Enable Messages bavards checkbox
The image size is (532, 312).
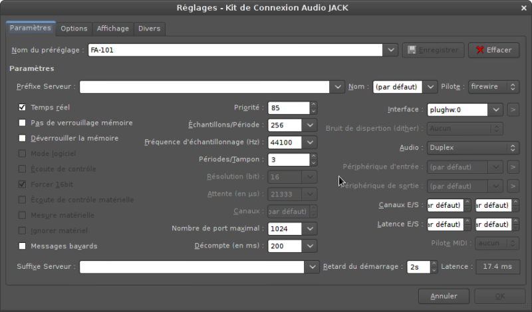(x=22, y=246)
